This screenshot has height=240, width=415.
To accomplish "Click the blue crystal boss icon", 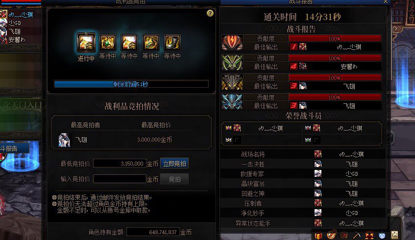I will click(232, 101).
